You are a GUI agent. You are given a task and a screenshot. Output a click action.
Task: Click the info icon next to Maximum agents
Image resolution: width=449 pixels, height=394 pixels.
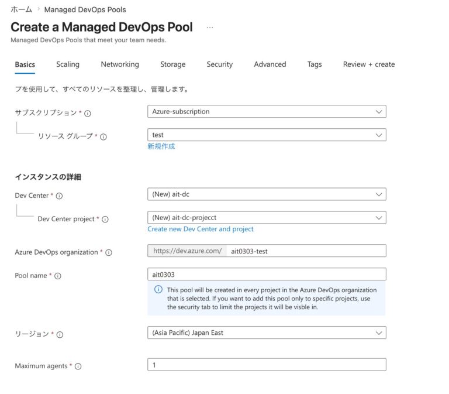(78, 366)
